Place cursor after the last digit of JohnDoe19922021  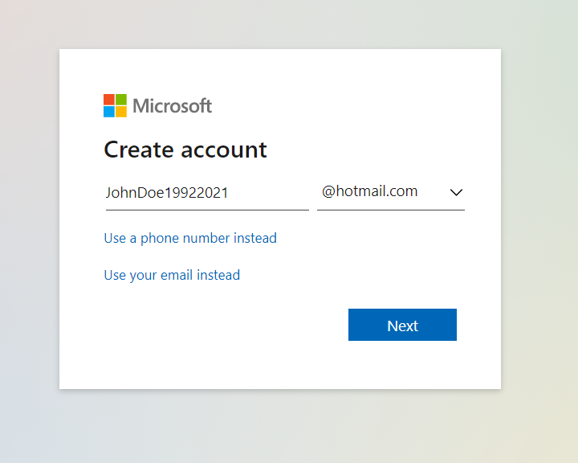pos(230,193)
